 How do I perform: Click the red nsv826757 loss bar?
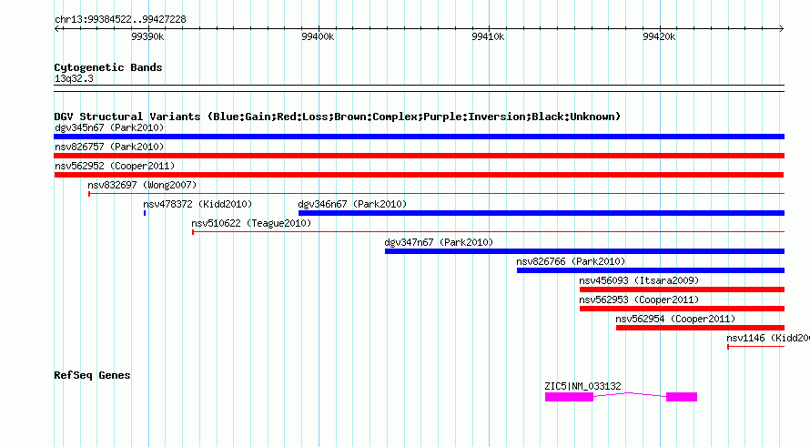tap(419, 156)
